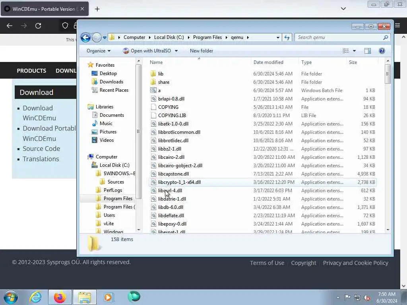Sort by the Size column header
Screen dimensions: 407x305
353,62
